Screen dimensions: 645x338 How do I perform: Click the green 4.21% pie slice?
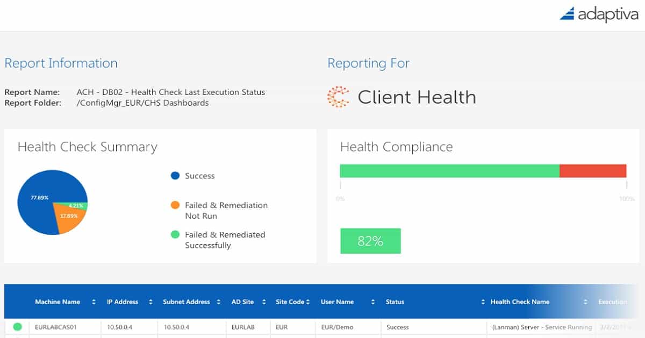pos(77,205)
